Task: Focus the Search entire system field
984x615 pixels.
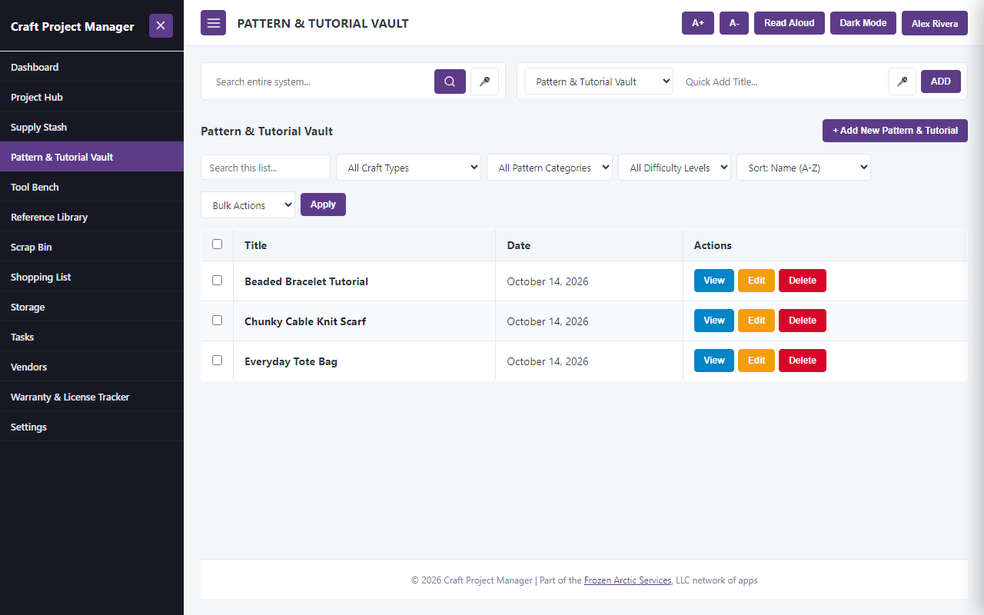Action: point(318,81)
